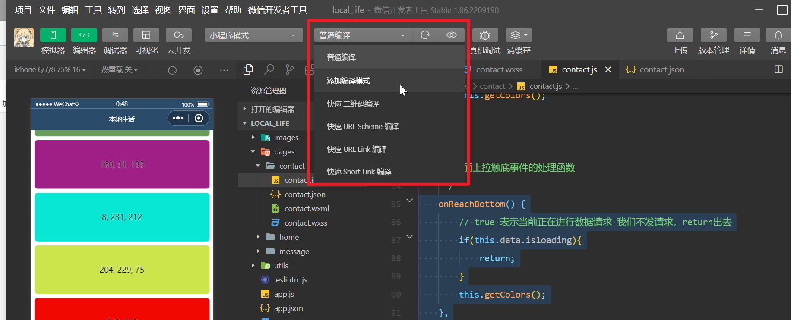
Task: Open the 编辑 menu
Action: coord(70,10)
